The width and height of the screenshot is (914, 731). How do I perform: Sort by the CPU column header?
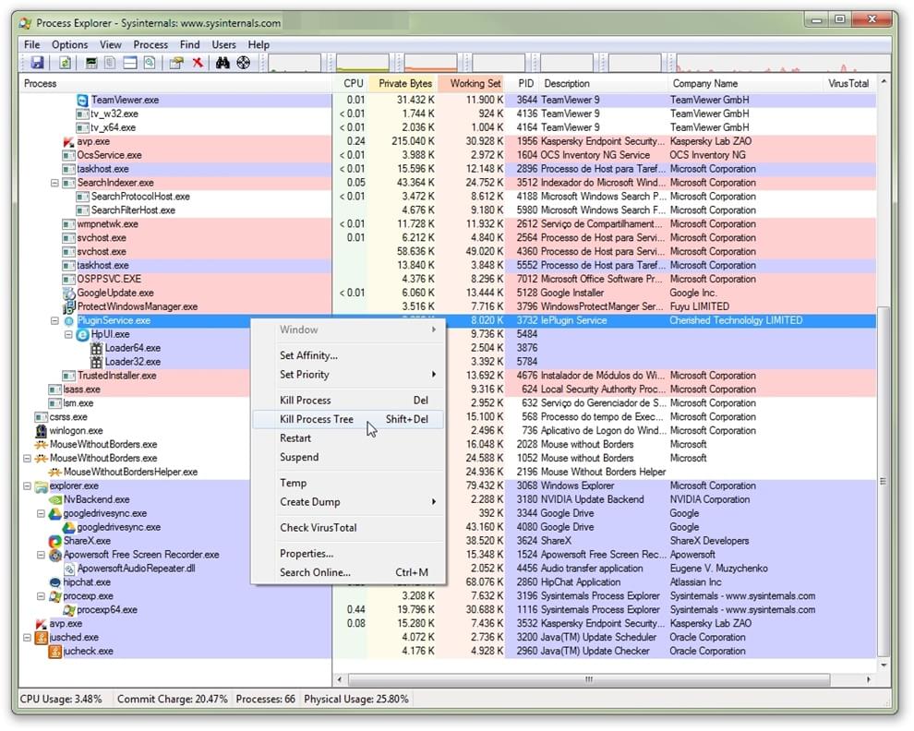(x=350, y=84)
